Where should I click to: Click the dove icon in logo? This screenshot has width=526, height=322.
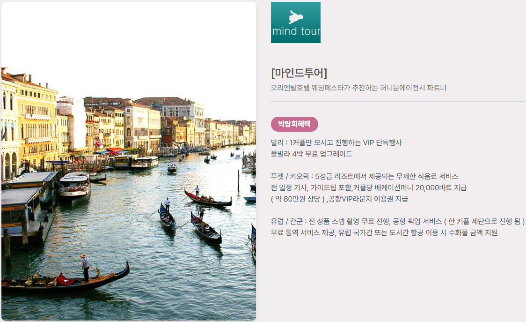[296, 17]
